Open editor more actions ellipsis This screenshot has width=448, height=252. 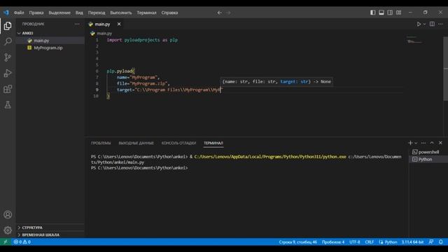[x=440, y=24]
